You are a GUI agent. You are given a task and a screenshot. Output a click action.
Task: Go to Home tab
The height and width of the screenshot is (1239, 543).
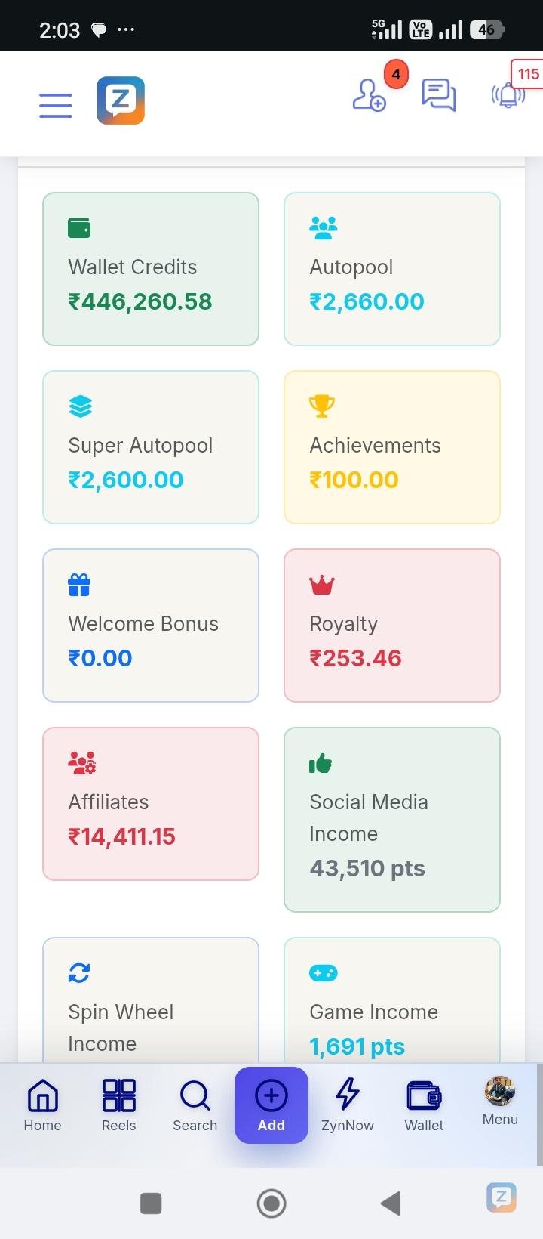pos(42,1105)
